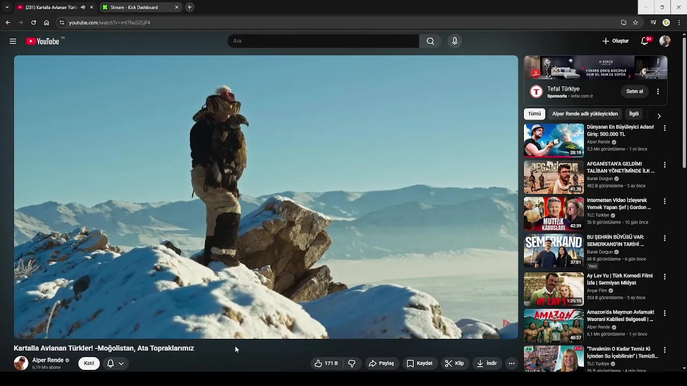
Task: Click the Kaydet save button
Action: [419, 363]
